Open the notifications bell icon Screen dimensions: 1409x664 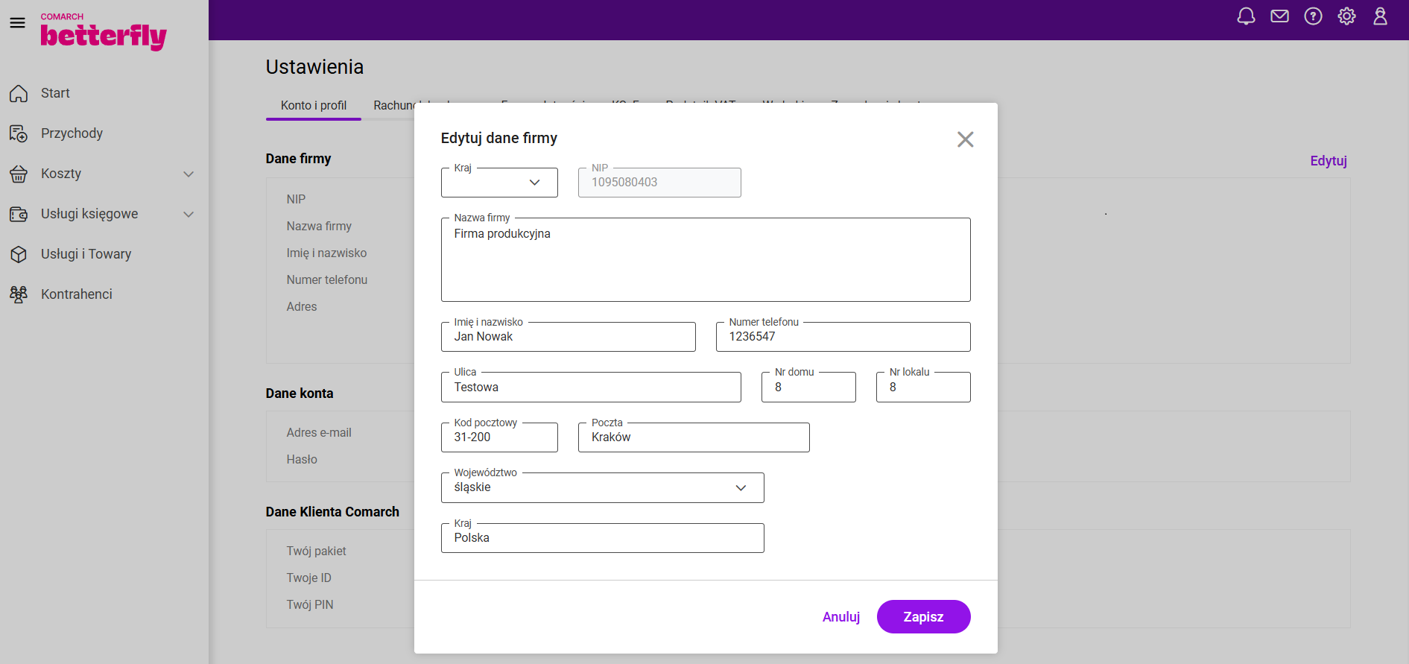tap(1246, 16)
